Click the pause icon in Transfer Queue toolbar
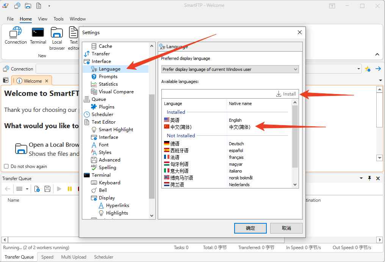Image resolution: width=385 pixels, height=262 pixels. (x=70, y=189)
